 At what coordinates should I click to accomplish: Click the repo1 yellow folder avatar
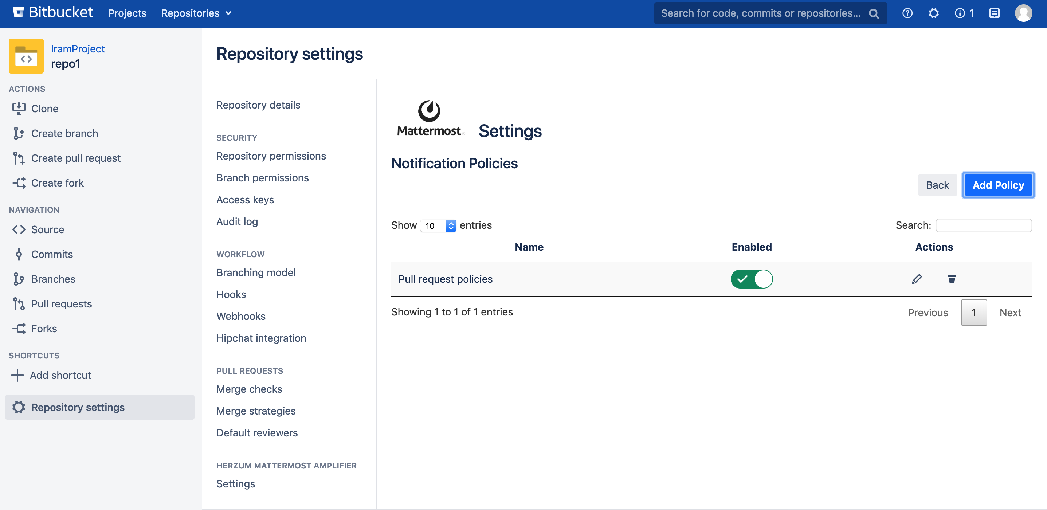tap(26, 56)
